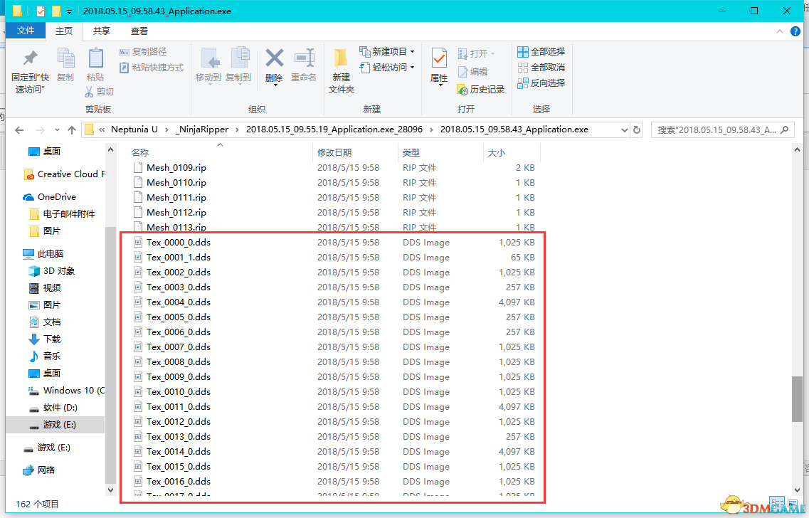The width and height of the screenshot is (809, 518).
Task: Switch to the 查看 (View) ribbon tab
Action: click(139, 31)
